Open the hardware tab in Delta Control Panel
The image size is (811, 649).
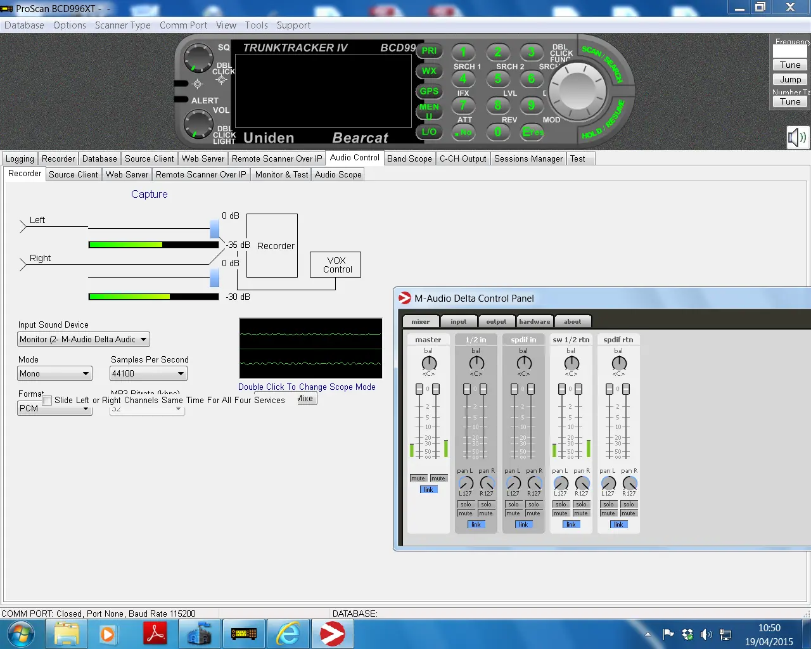[x=535, y=321]
